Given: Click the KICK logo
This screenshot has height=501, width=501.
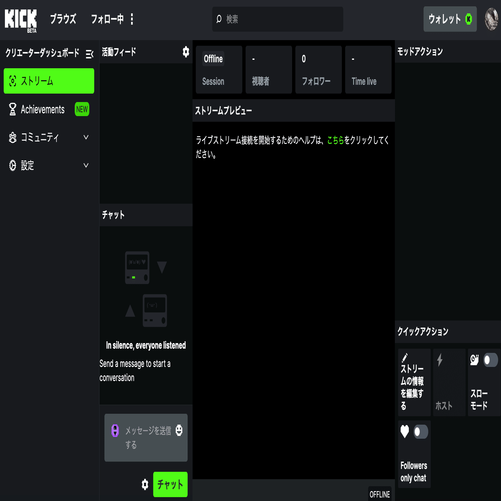Looking at the screenshot, I should coord(20,19).
